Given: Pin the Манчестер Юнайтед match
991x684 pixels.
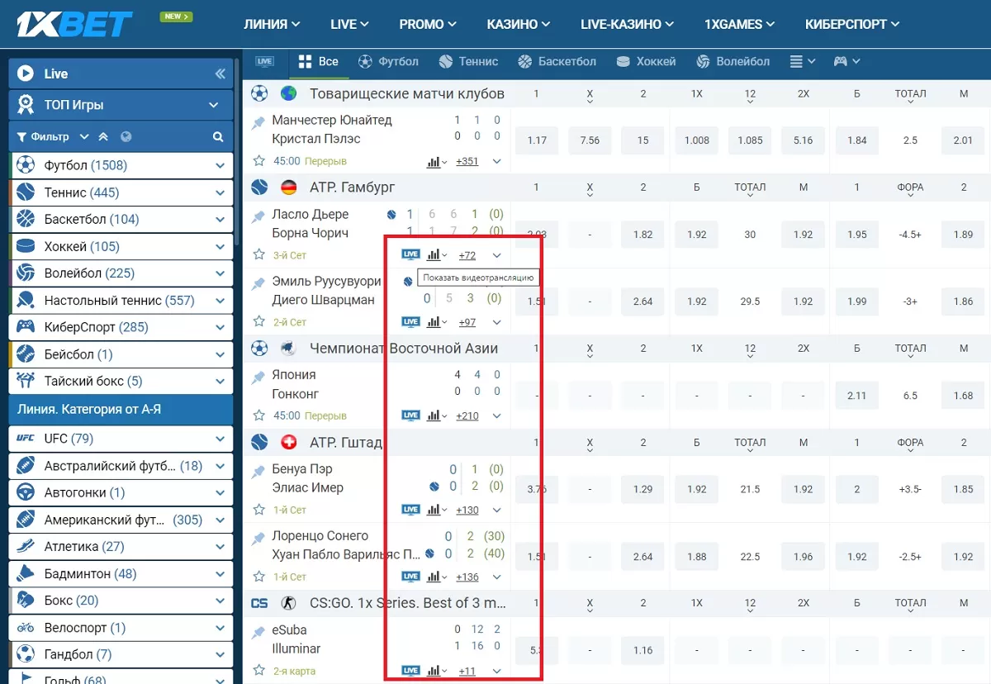Looking at the screenshot, I should coord(259,121).
